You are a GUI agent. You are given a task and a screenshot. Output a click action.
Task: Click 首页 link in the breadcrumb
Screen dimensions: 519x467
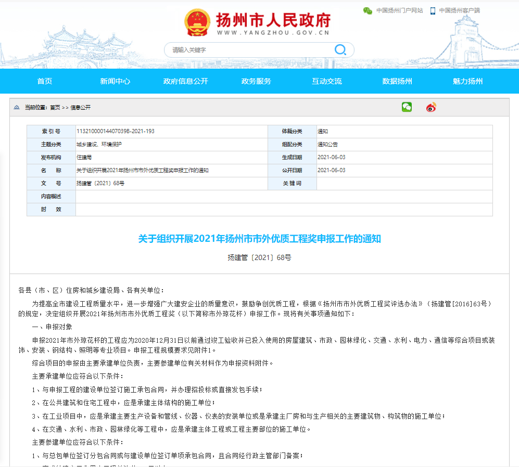pyautogui.click(x=55, y=108)
